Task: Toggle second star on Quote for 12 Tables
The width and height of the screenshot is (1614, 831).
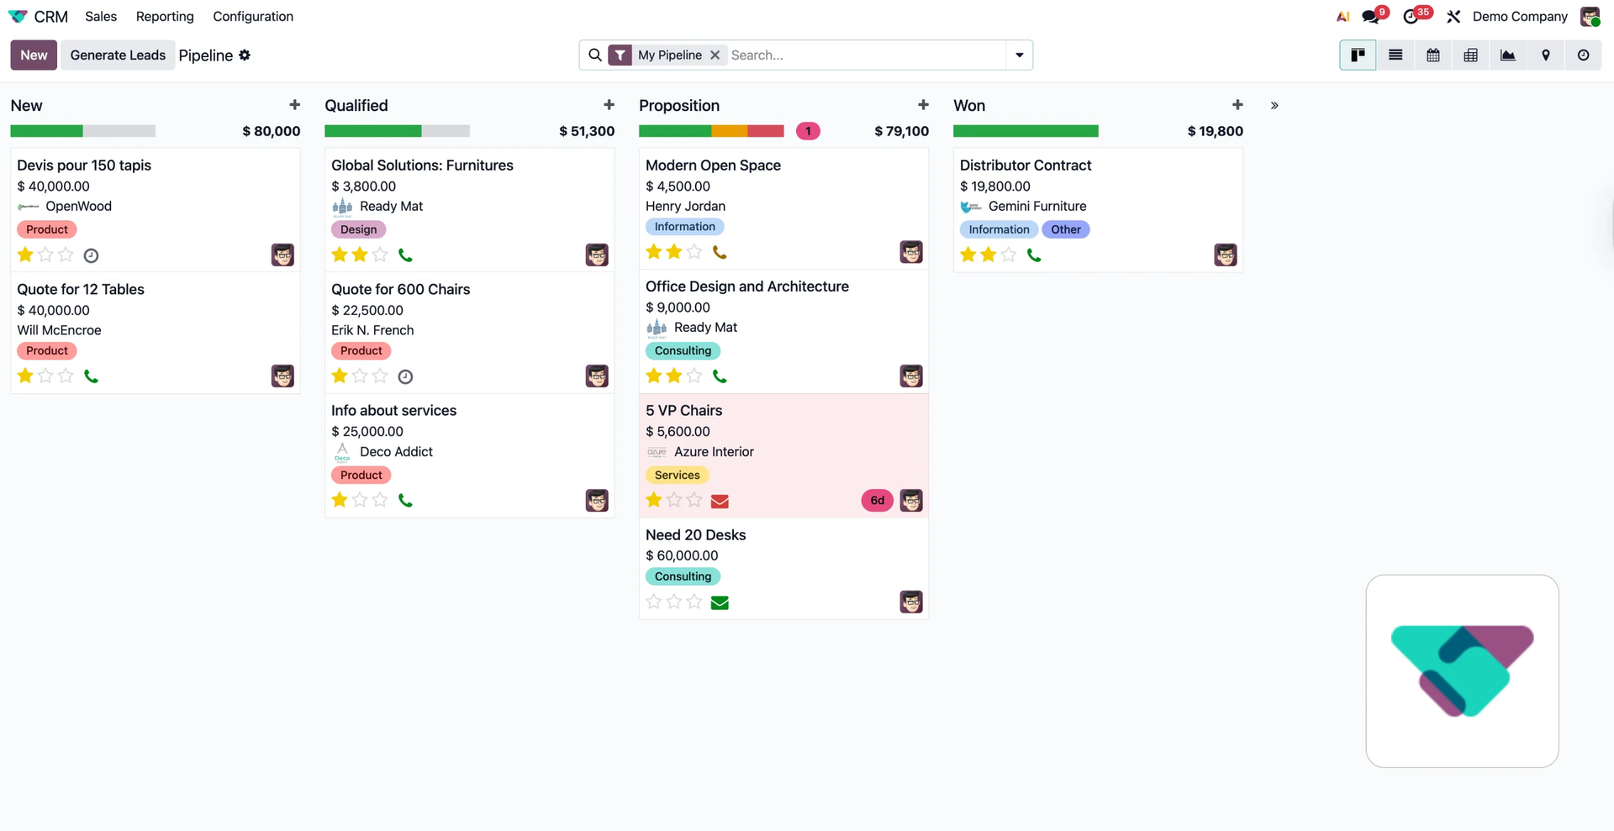Action: pyautogui.click(x=45, y=376)
